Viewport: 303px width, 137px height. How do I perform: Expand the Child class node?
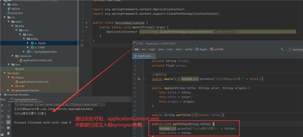(x=28, y=47)
